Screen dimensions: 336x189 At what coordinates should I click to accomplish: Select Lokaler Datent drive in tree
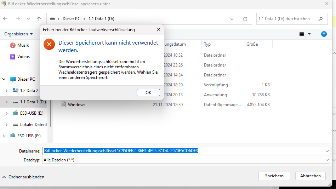coord(33,125)
